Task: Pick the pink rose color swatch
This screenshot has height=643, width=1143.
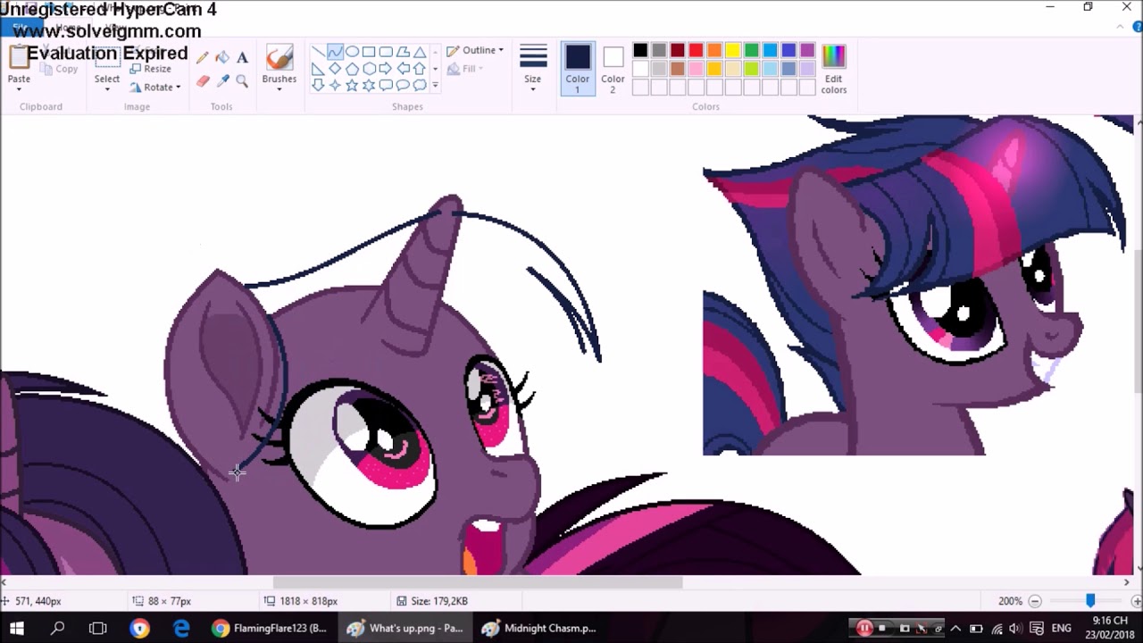Action: coord(697,69)
